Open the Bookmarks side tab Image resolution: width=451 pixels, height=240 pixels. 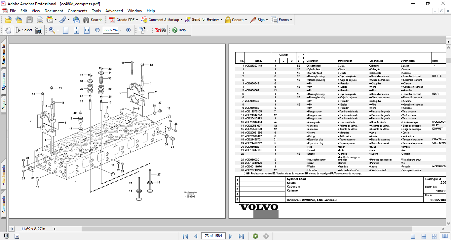(4, 54)
